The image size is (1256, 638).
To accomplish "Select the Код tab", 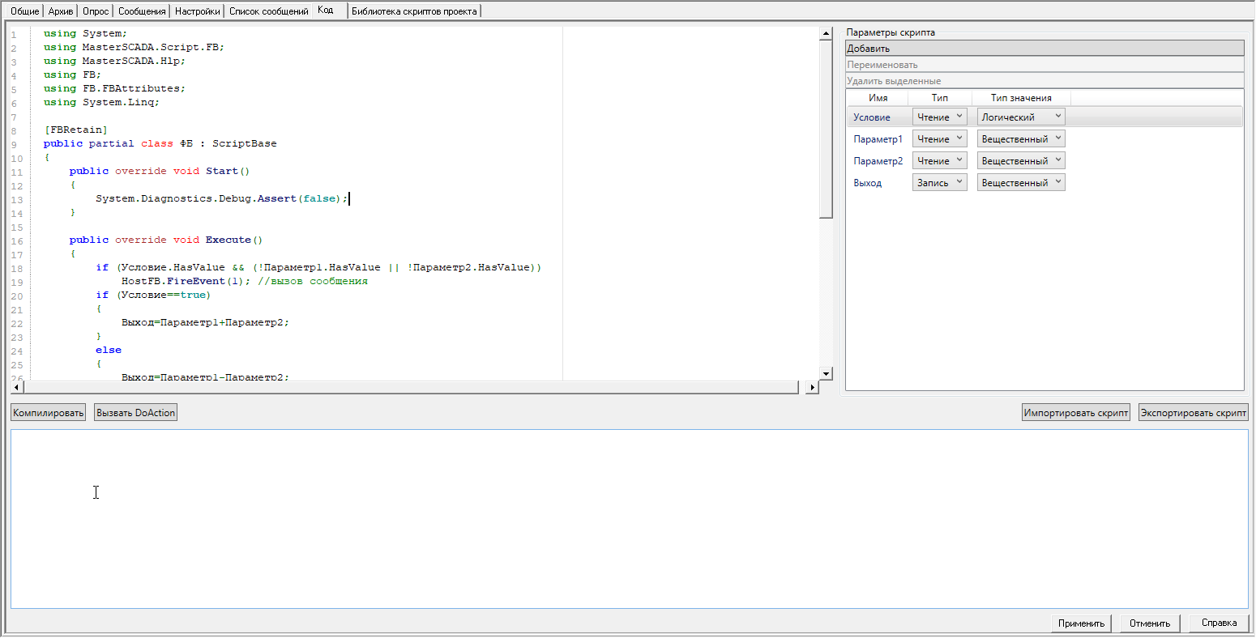I will point(326,10).
